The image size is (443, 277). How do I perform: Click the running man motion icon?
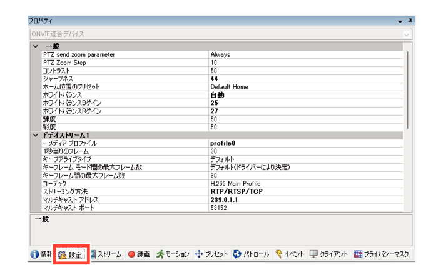pos(160,254)
